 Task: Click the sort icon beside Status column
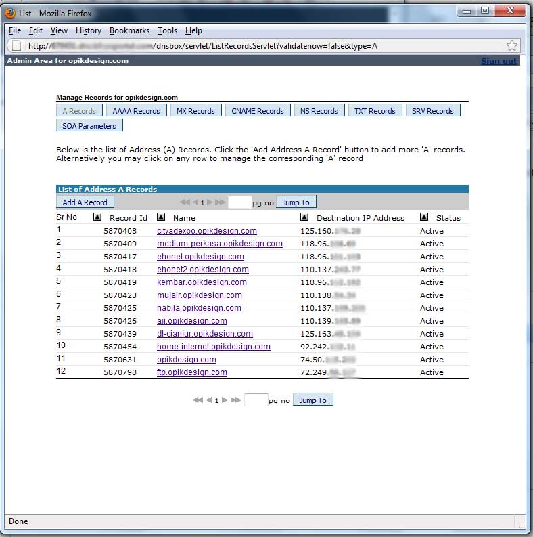424,217
